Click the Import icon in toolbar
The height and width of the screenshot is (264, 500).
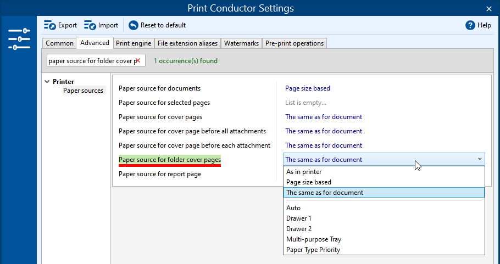pos(90,25)
